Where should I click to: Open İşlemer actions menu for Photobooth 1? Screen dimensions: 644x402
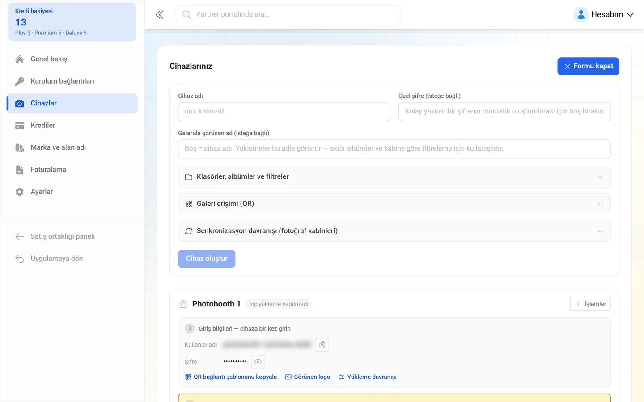pyautogui.click(x=590, y=304)
